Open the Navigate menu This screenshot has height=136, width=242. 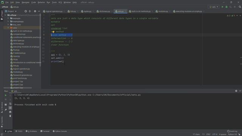25,2
